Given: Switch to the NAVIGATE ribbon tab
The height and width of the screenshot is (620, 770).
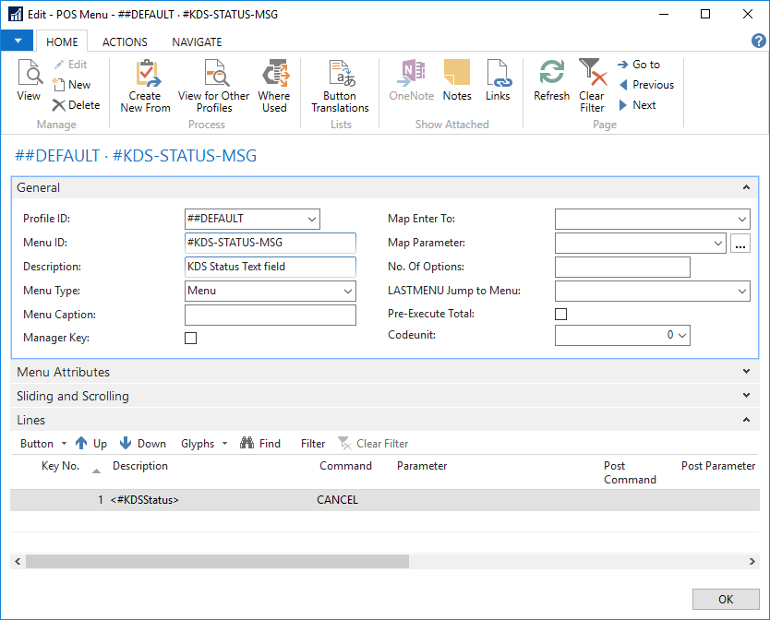Looking at the screenshot, I should (x=197, y=42).
